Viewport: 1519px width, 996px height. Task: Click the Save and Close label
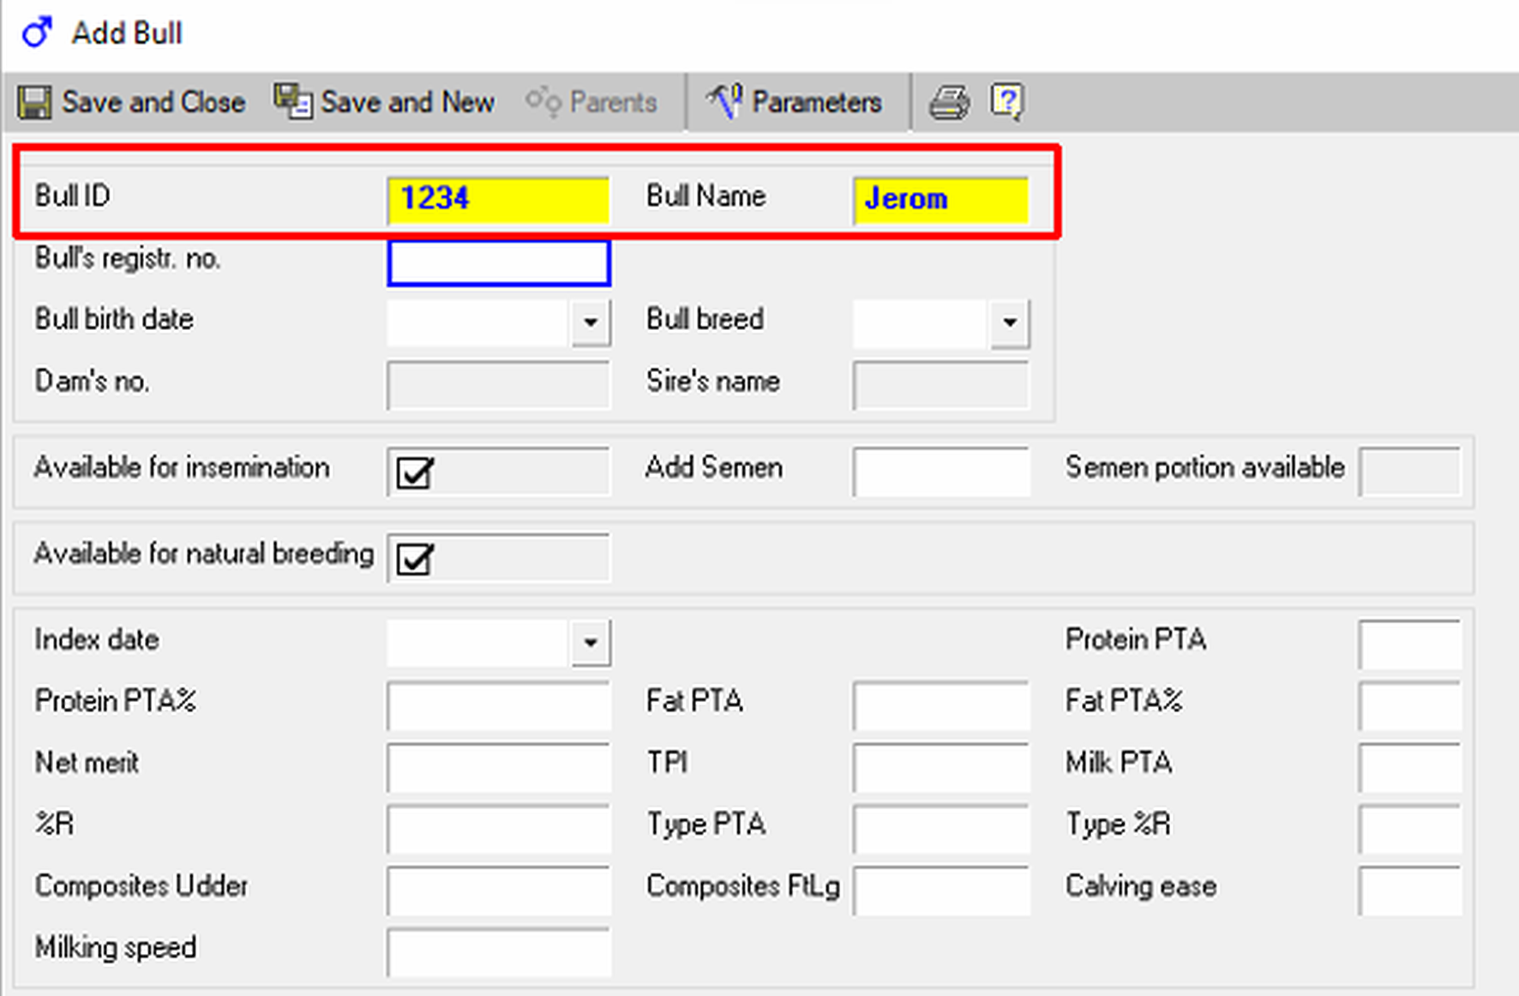(x=153, y=102)
